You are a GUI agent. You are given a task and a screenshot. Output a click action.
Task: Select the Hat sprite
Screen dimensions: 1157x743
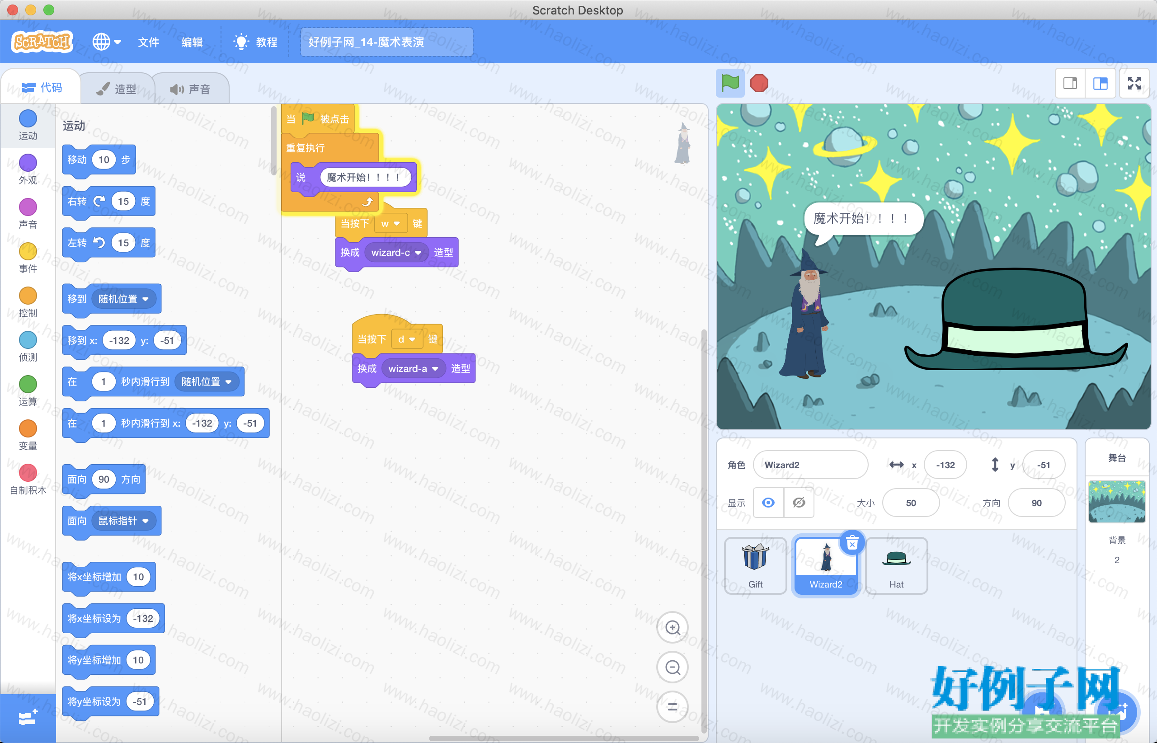897,566
